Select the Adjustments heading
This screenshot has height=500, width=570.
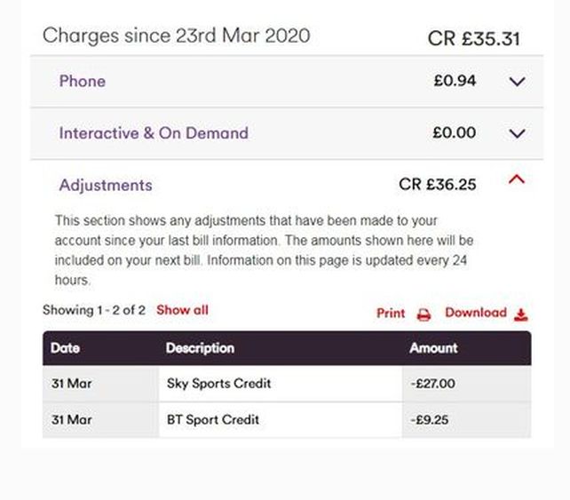click(x=106, y=185)
